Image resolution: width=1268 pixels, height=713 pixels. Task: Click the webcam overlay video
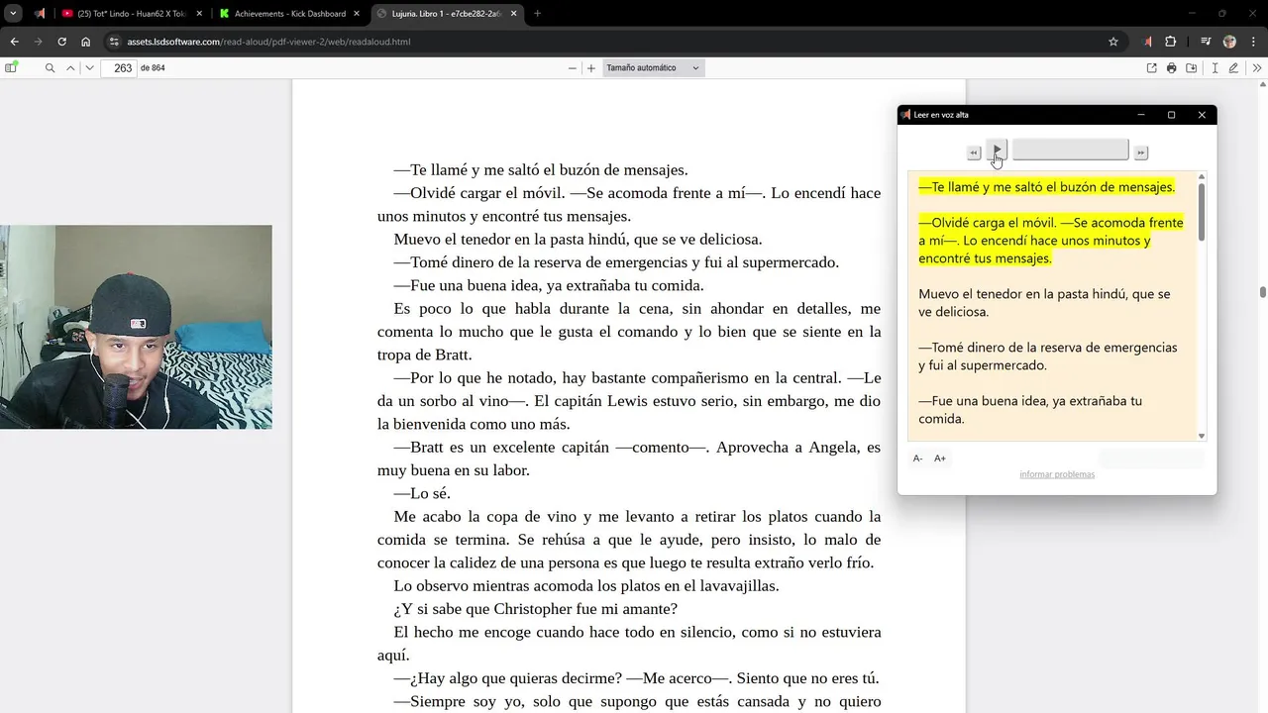point(136,327)
